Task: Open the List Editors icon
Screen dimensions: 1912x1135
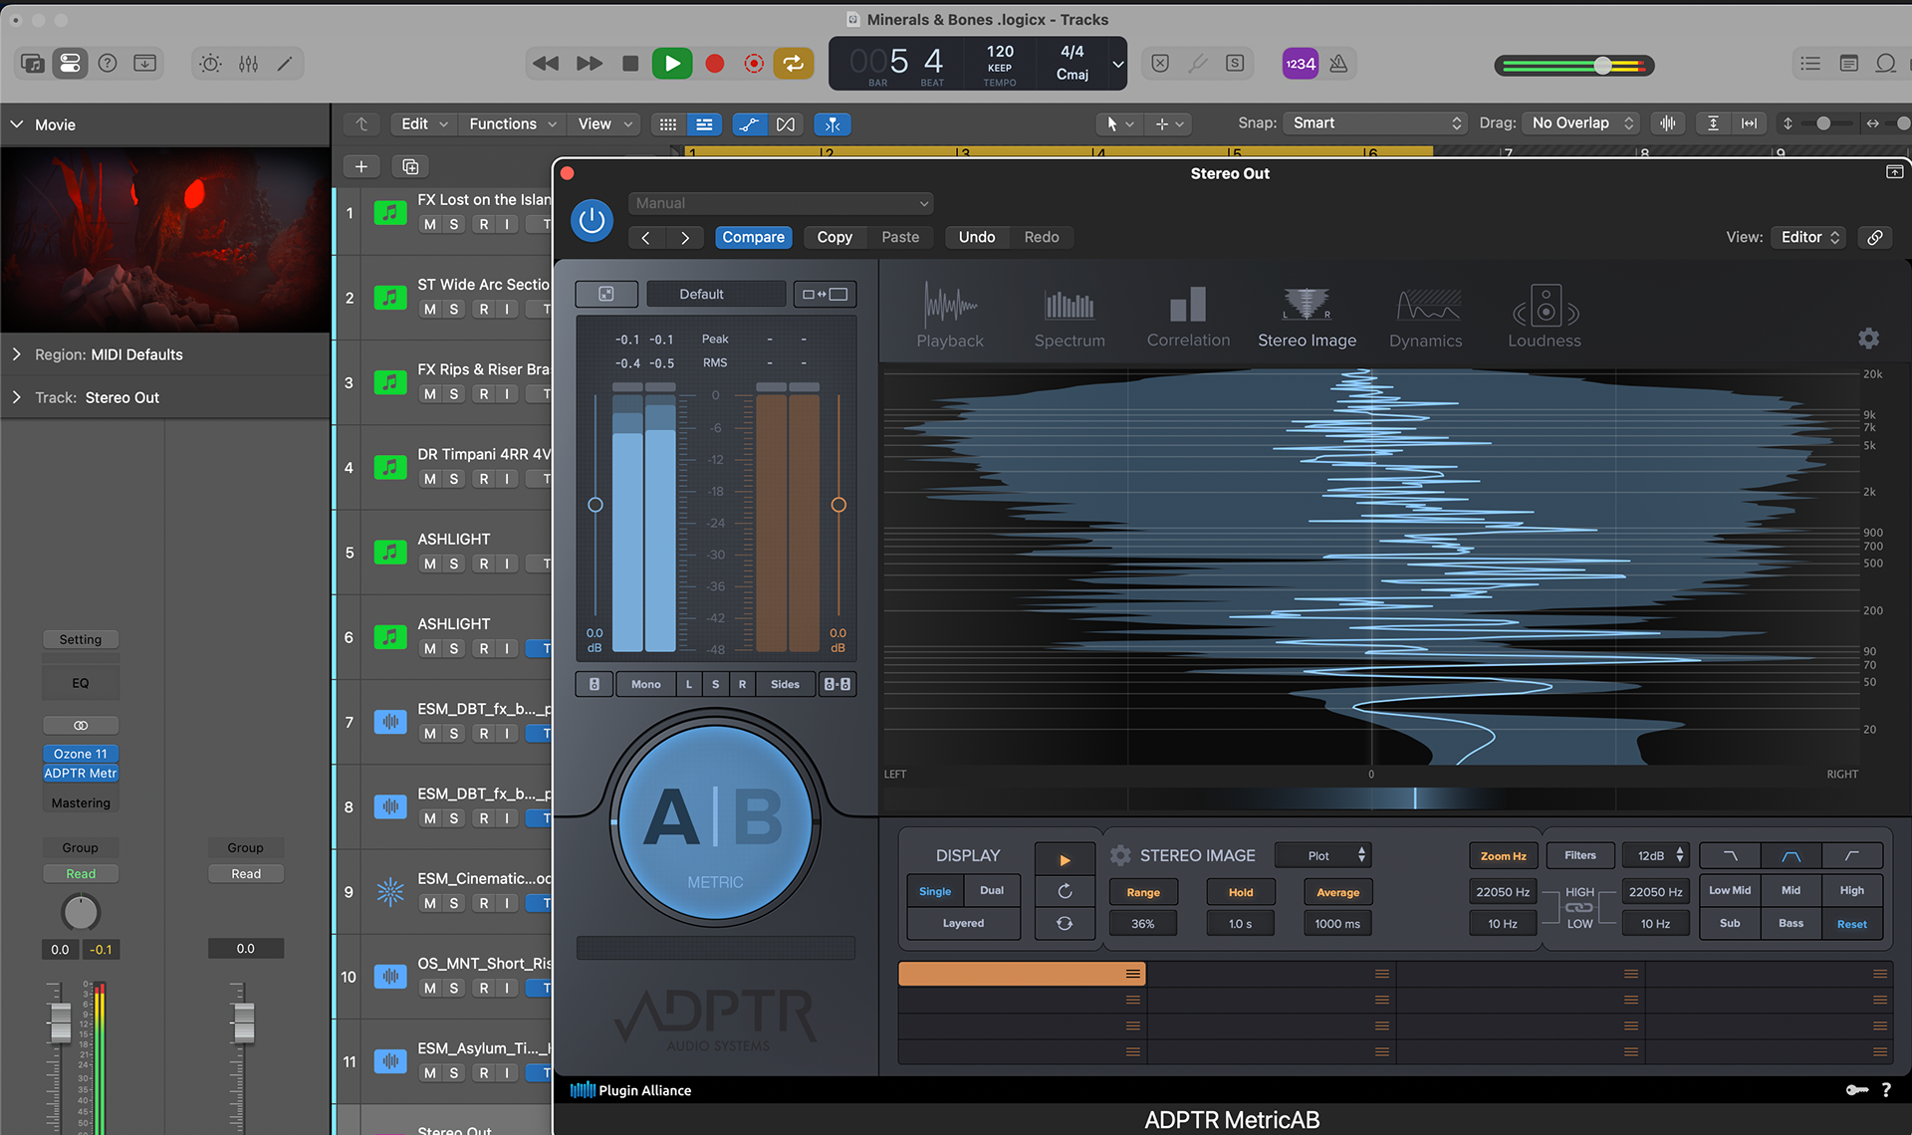Action: pos(1810,64)
